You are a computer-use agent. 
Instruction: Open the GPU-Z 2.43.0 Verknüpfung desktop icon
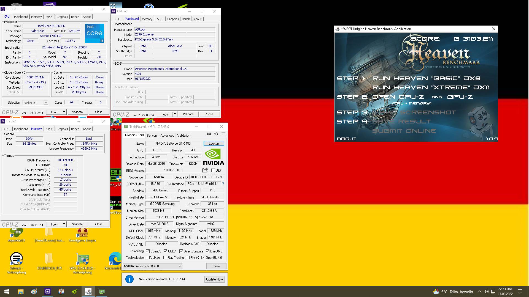pos(82,263)
